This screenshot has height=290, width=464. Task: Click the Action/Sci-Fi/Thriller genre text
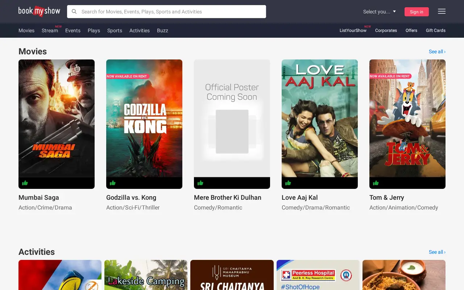[133, 208]
